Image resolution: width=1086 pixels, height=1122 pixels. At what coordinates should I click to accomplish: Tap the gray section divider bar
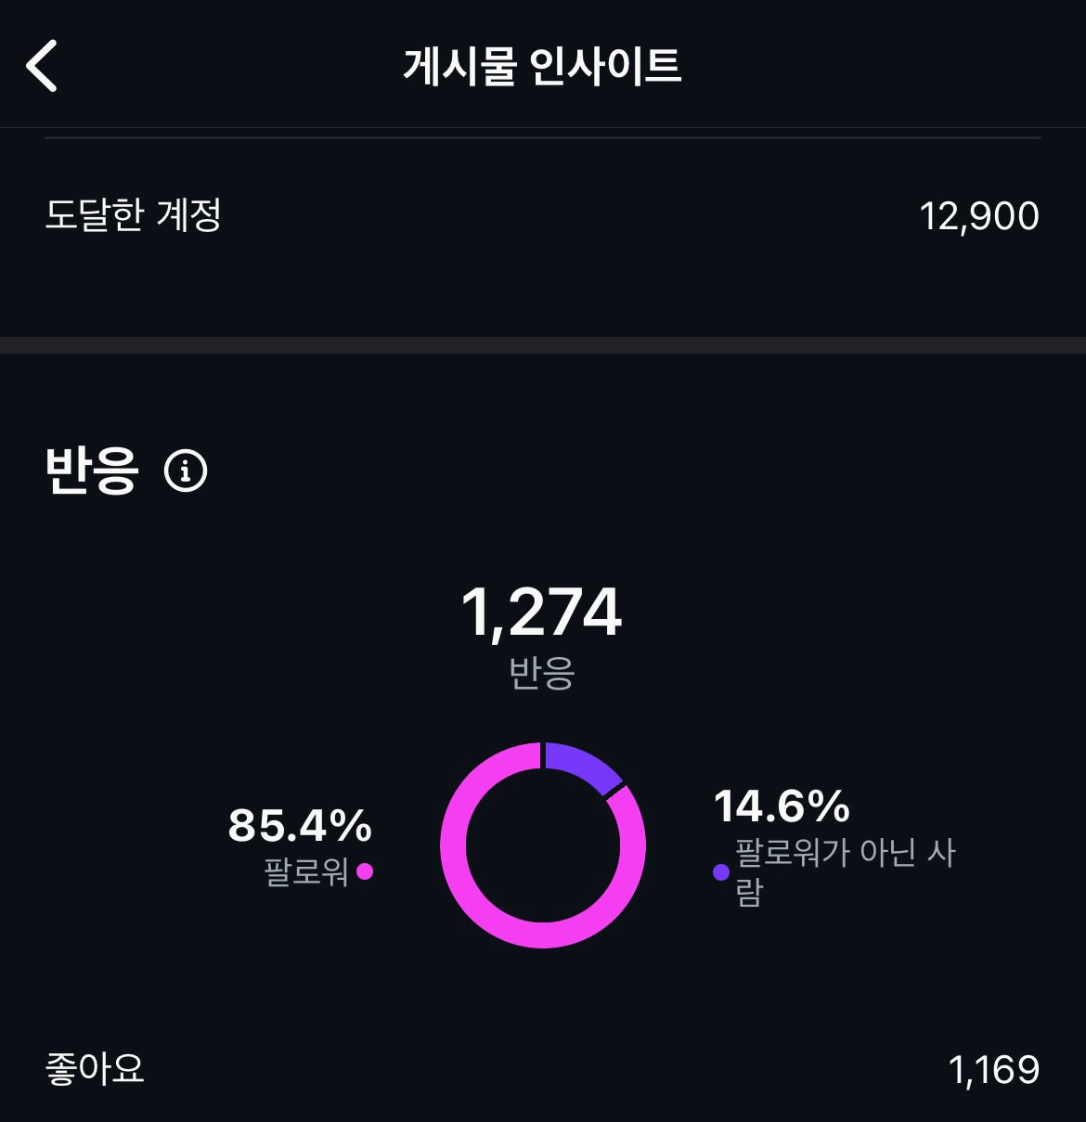point(543,345)
